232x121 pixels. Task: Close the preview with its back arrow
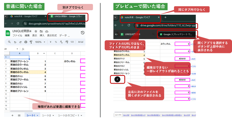click(116, 34)
